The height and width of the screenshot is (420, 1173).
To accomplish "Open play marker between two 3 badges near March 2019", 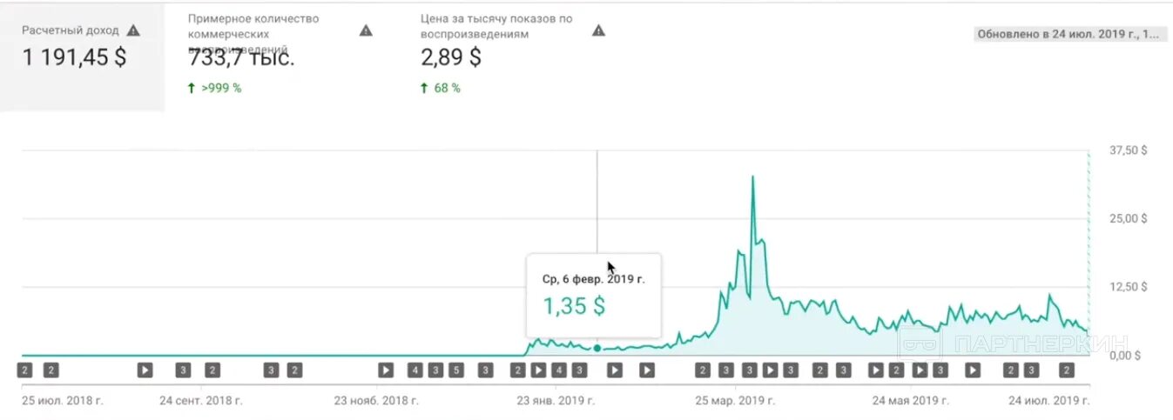I will (x=770, y=370).
